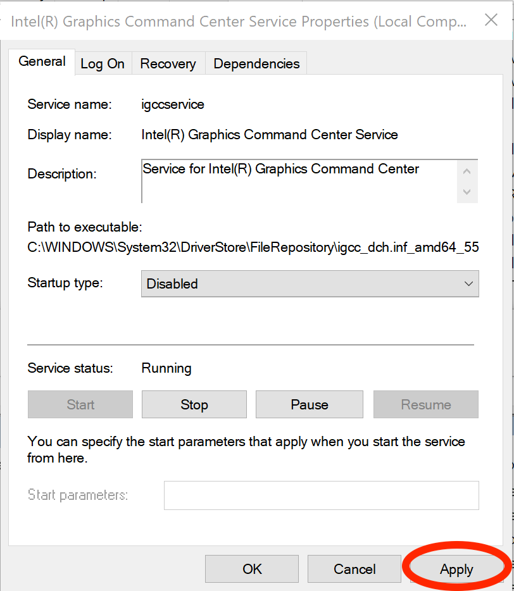Switch to the General tab
Image resolution: width=514 pixels, height=591 pixels.
point(42,62)
